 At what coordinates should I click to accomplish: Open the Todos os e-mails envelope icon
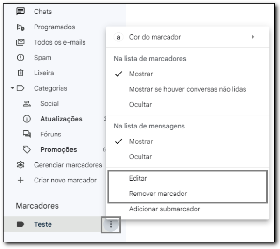[21, 42]
